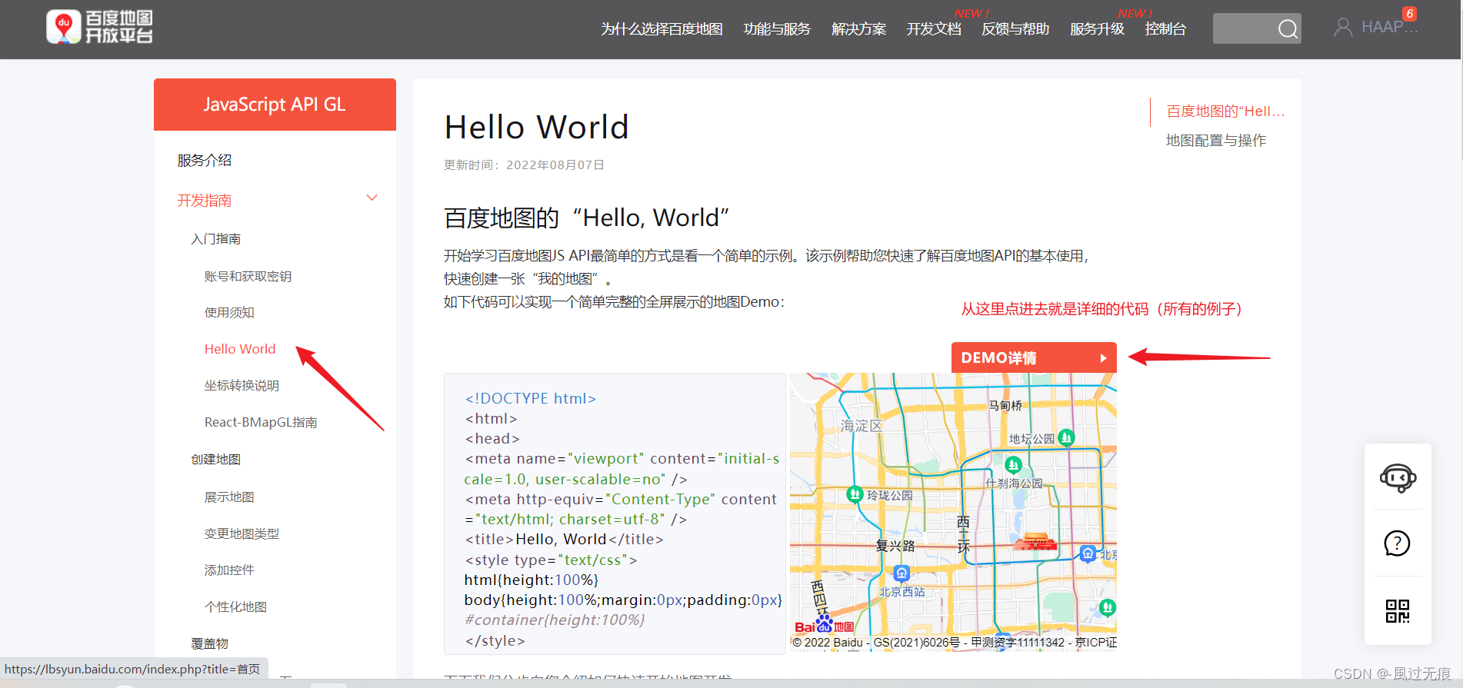Open 开发文档 menu
This screenshot has height=688, width=1463.
coord(934,29)
